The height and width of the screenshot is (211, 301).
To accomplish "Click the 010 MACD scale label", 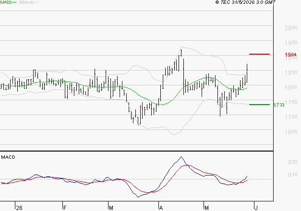I will tap(293, 175).
